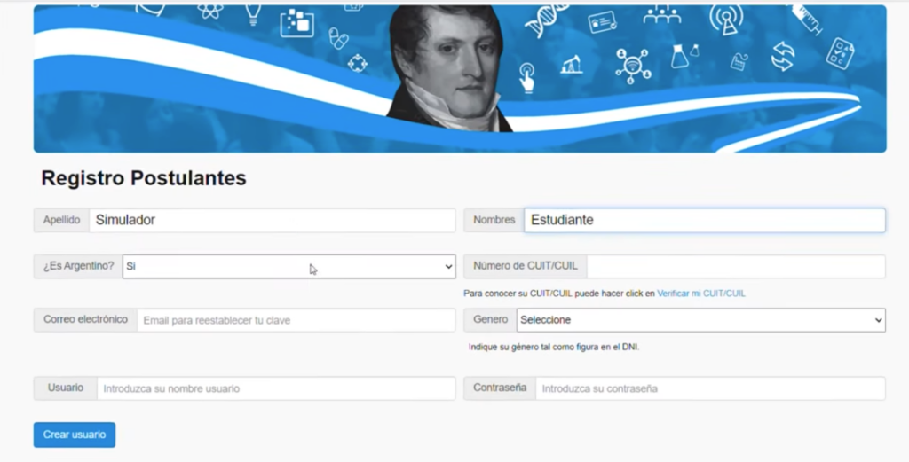The width and height of the screenshot is (909, 462).
Task: Click the pointing hand icon in banner
Action: point(527,77)
